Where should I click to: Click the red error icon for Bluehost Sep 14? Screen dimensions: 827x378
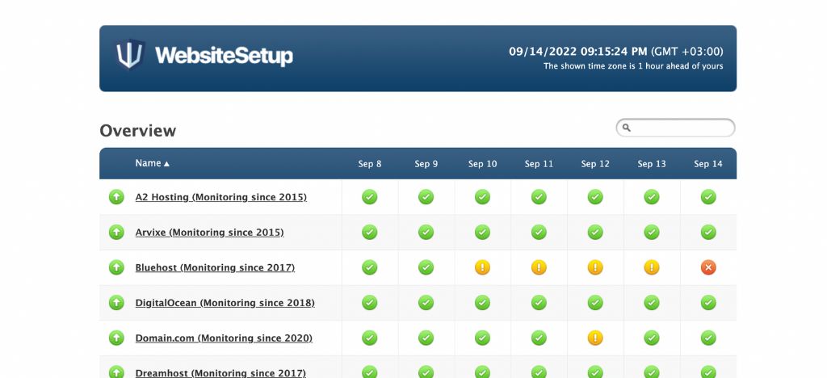click(x=708, y=267)
